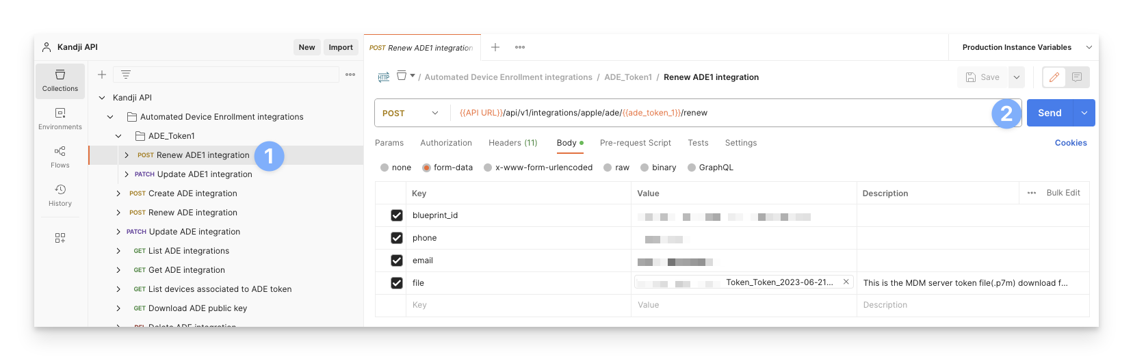Image resolution: width=1133 pixels, height=361 pixels.
Task: Collapse the Automated Device Enrollment integrations folder
Action: point(110,117)
